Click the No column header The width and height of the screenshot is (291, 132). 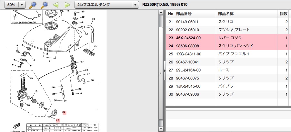171,14
